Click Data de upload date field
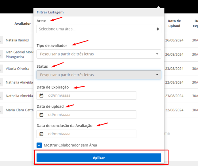Image resolution: width=198 pixels, height=166 pixels. tap(91, 115)
